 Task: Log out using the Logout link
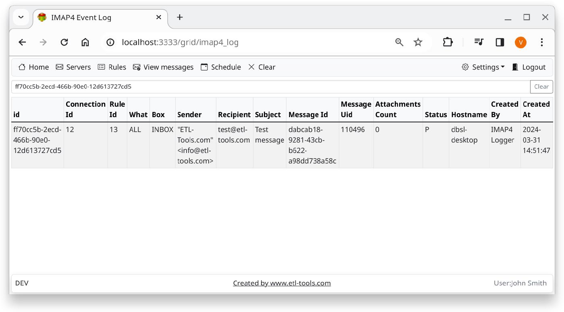click(x=529, y=67)
